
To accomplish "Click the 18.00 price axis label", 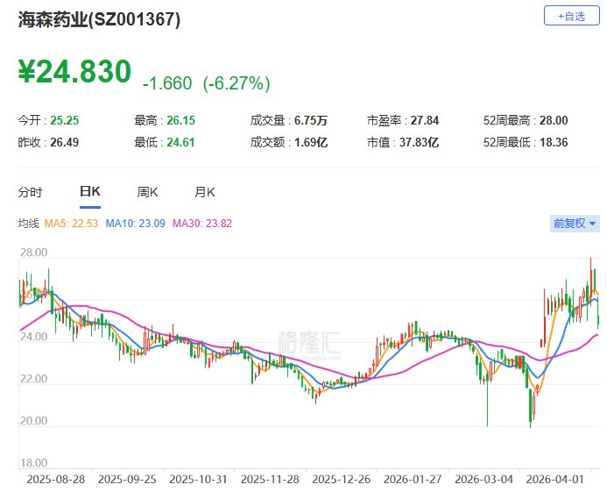I will coord(33,463).
